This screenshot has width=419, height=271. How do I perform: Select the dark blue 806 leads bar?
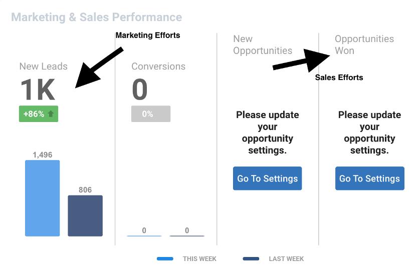click(x=85, y=215)
